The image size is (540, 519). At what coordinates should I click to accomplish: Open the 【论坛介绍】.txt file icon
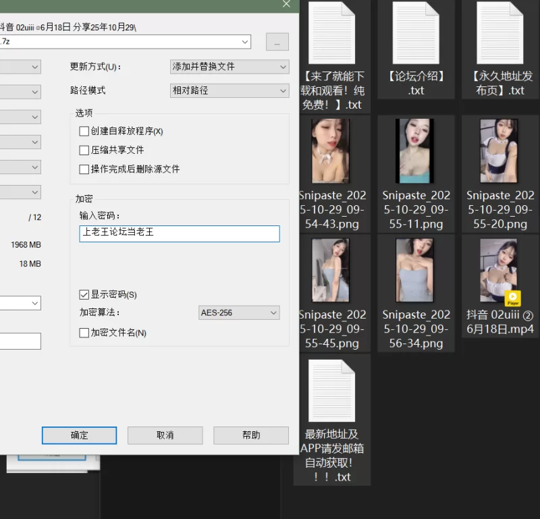(416, 32)
